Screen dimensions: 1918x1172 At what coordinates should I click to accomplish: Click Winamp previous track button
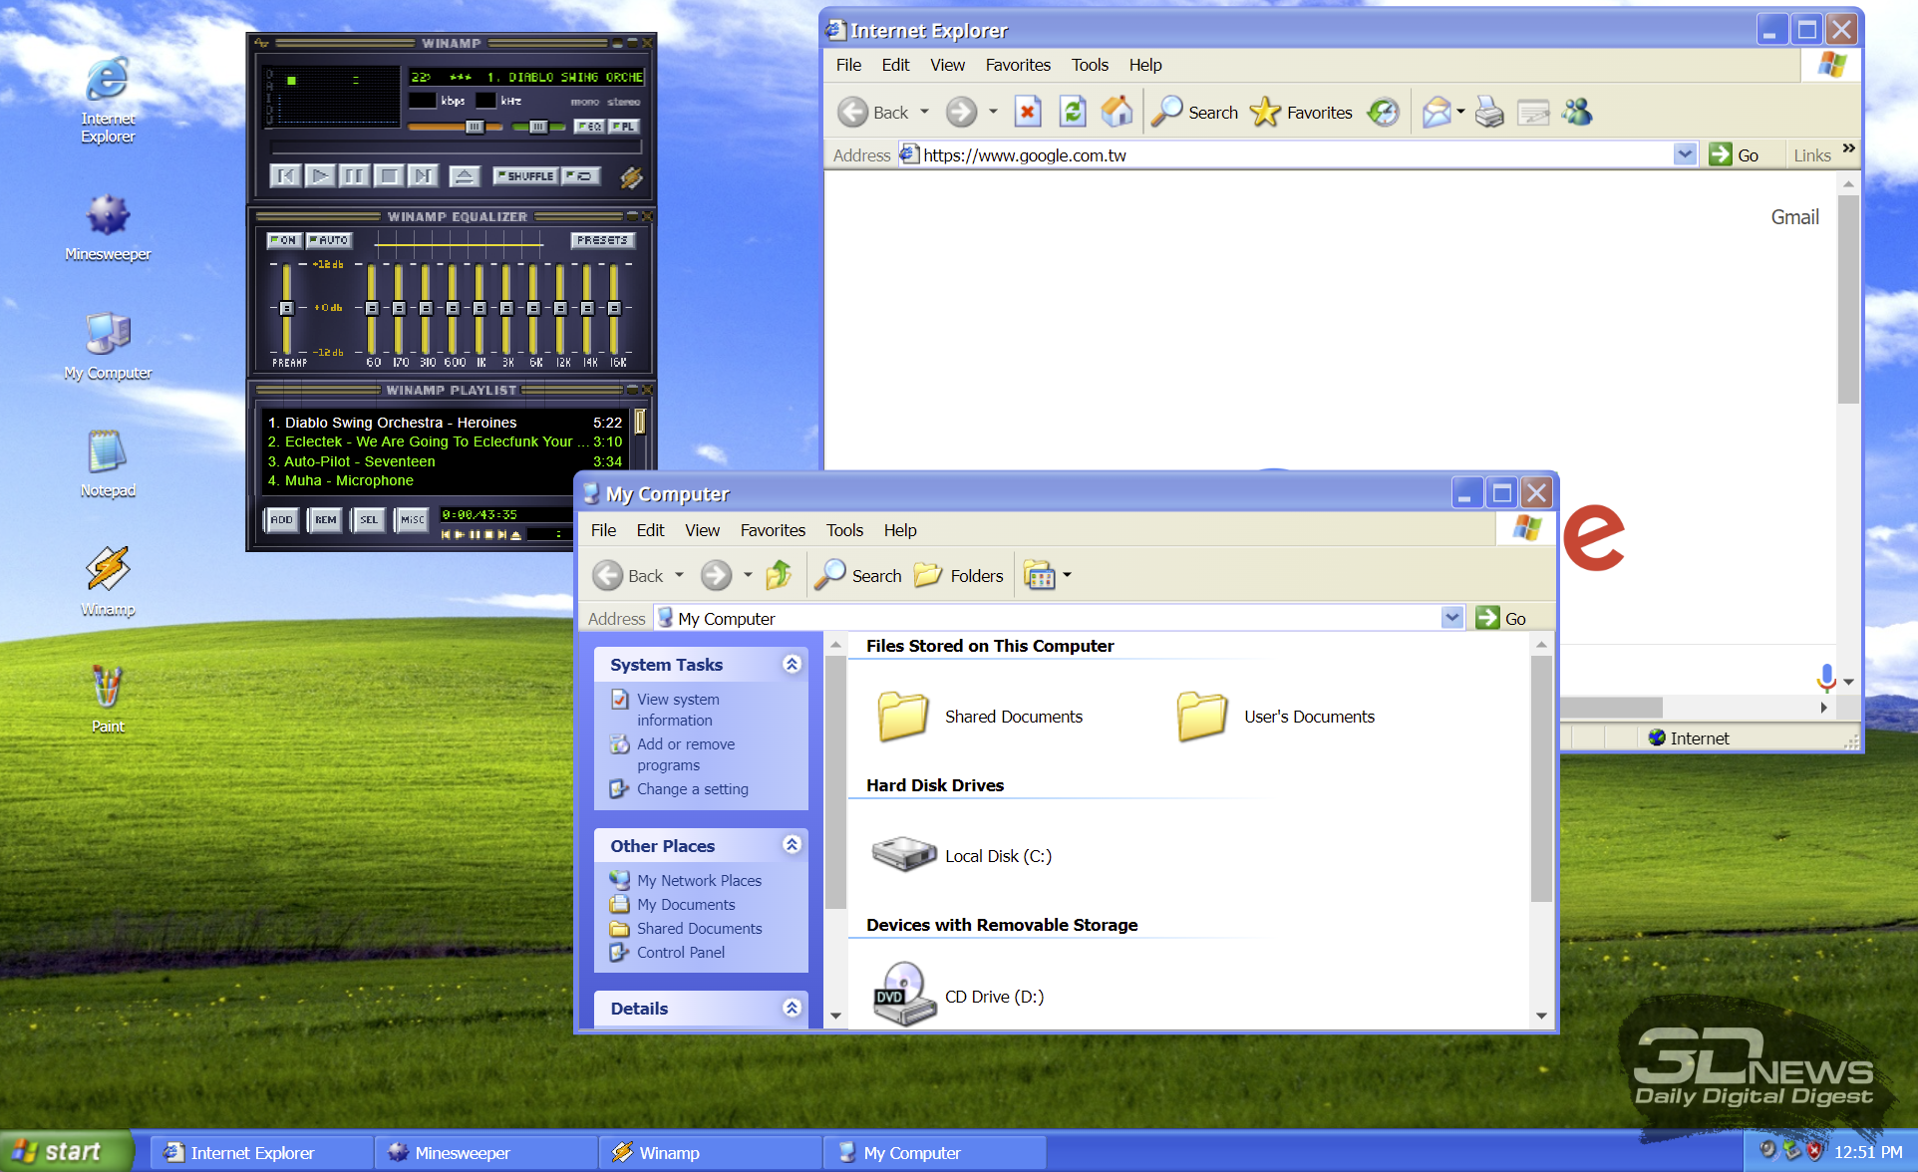point(286,176)
